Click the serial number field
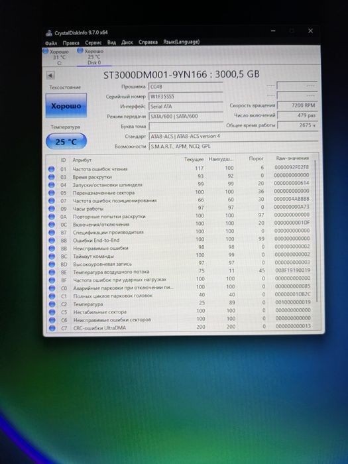The width and height of the screenshot is (348, 464). pos(186,97)
